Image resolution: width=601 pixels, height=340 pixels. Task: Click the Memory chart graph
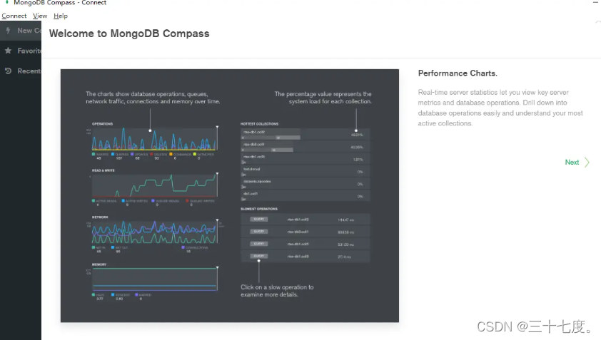153,279
